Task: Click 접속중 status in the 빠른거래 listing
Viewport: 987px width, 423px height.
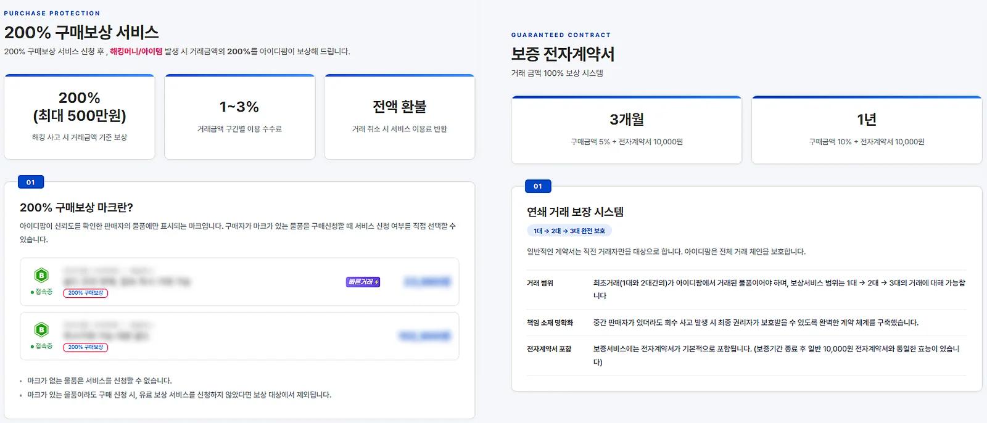Action: [x=41, y=292]
